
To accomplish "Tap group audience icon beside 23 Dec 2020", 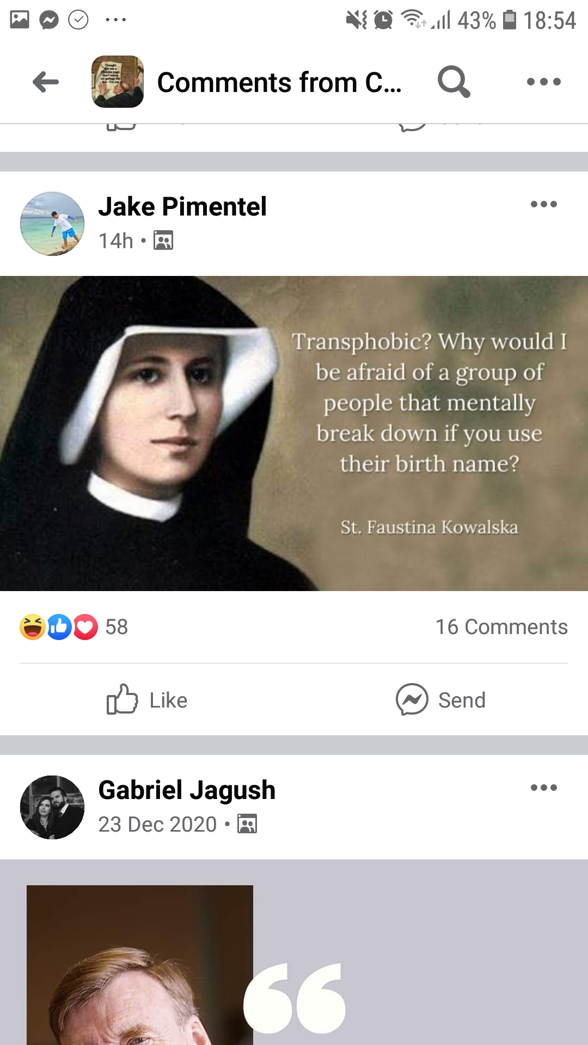I will click(247, 824).
